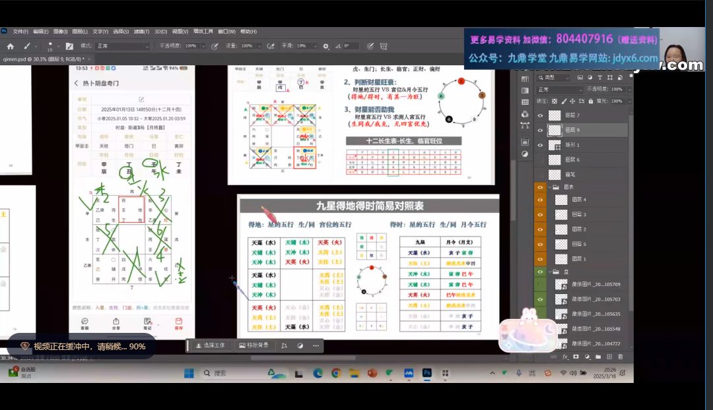Image resolution: width=713 pixels, height=410 pixels.
Task: Hide layer 图层 7 using eye icon
Action: 541,115
